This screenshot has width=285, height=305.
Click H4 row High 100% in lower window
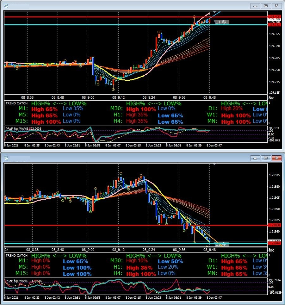(141, 274)
